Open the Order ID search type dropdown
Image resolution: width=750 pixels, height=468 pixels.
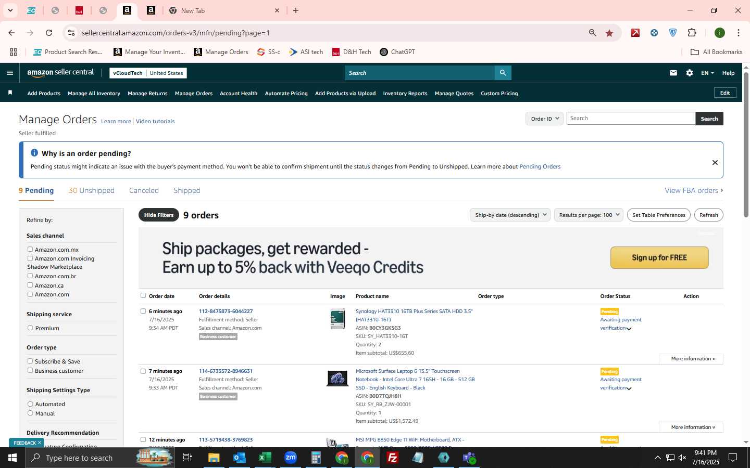544,119
